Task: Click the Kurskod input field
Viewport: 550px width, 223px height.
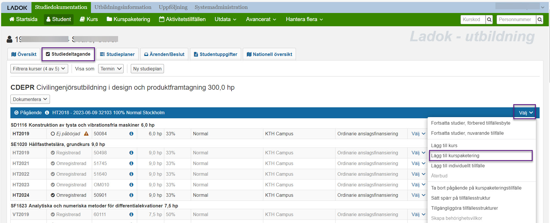Action: [x=473, y=20]
